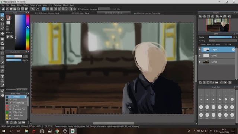238x134 pixels.
Task: Enable Clipping checkbox
Action: tap(213, 45)
